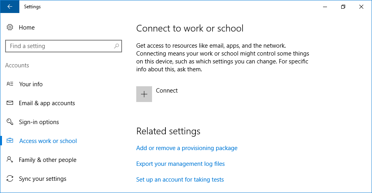The image size is (372, 193).
Task: Close the Settings window
Action: point(361,7)
